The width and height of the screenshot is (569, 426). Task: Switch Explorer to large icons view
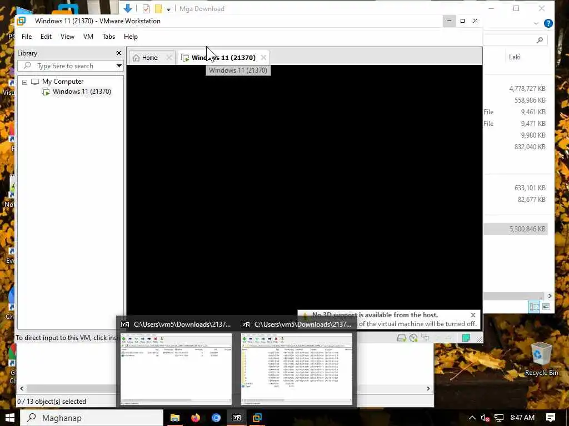click(x=546, y=307)
